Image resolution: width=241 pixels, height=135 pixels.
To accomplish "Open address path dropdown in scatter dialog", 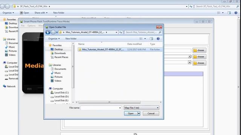I will [x=116, y=32].
